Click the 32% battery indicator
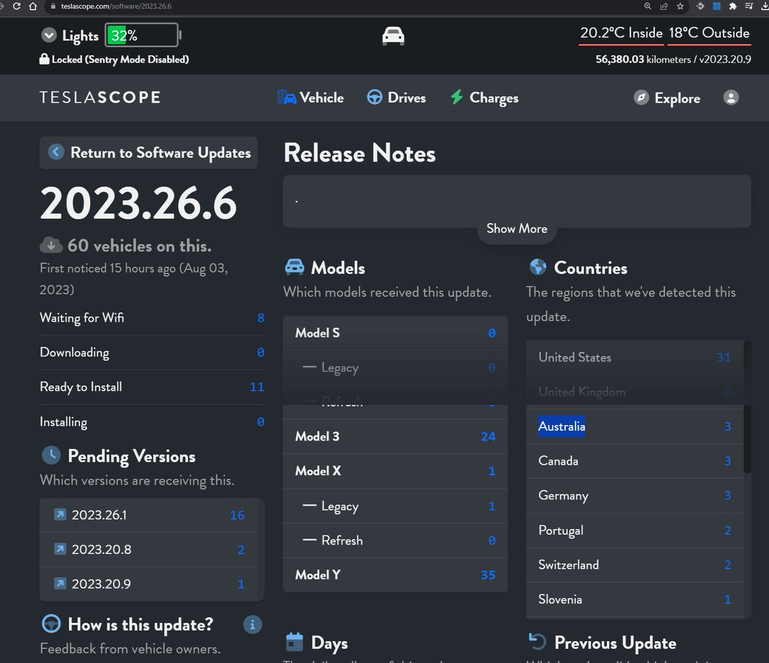Screen dimensions: 769x663 pos(143,35)
